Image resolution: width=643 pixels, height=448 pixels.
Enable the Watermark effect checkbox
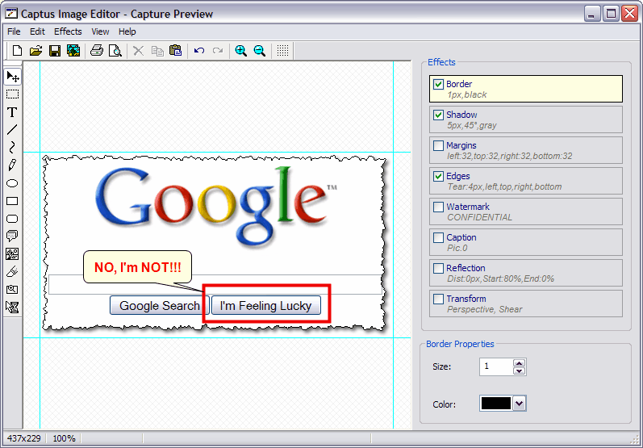[x=438, y=207]
